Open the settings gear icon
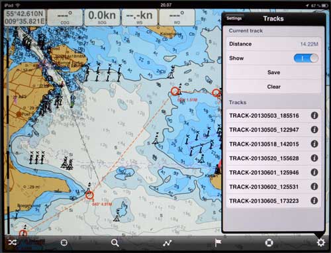Image resolution: width=331 pixels, height=253 pixels. pos(320,243)
